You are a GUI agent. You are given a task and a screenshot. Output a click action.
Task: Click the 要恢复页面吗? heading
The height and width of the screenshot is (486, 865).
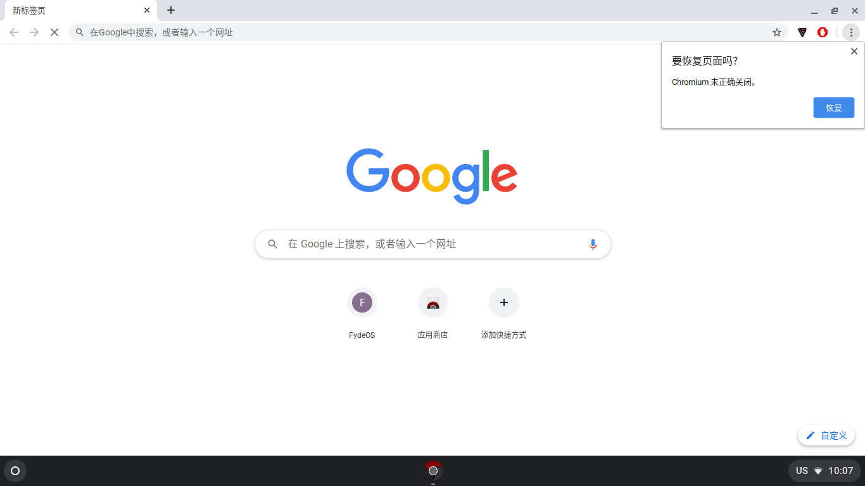[x=705, y=61]
